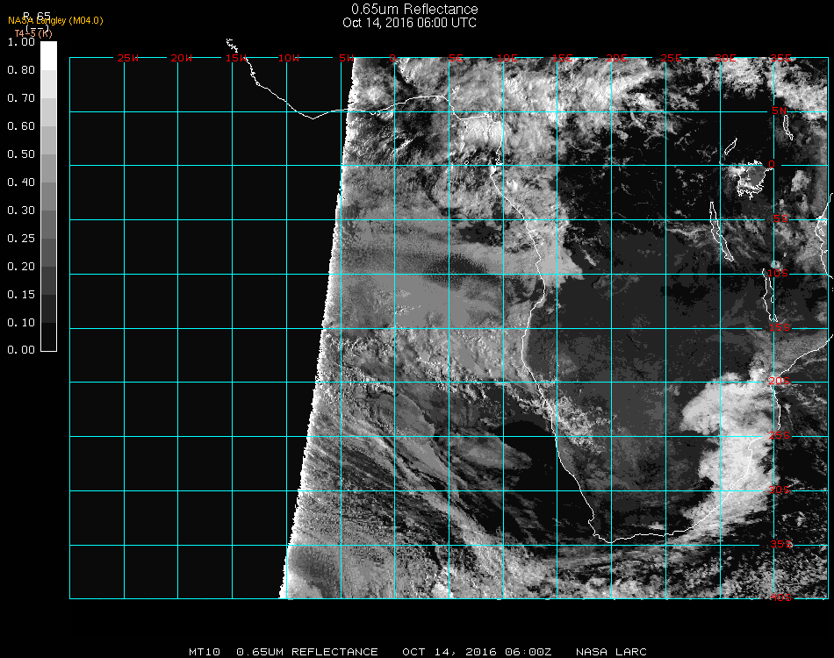Click the 0.65UM REFLECTANCE footer caption
Image resolution: width=834 pixels, height=658 pixels.
pyautogui.click(x=307, y=652)
